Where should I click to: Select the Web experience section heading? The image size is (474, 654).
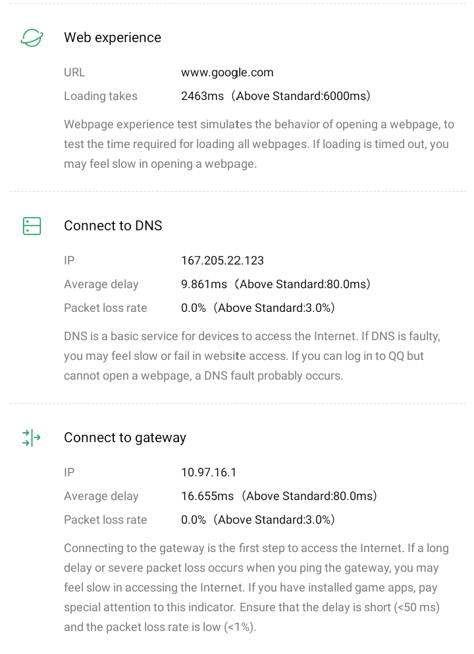(113, 38)
